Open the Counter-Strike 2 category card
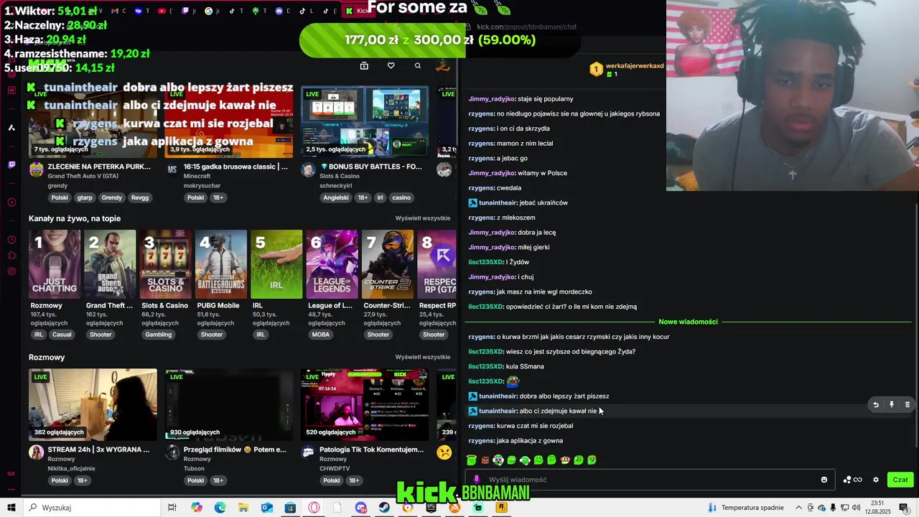This screenshot has height=517, width=919. click(x=388, y=264)
